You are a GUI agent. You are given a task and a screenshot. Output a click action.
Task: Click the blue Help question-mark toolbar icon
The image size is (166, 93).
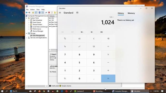[x=40, y=13]
